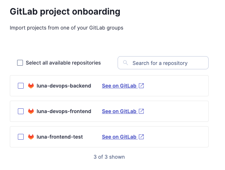Open See on GitLab link for luna-devops-backend

point(119,86)
